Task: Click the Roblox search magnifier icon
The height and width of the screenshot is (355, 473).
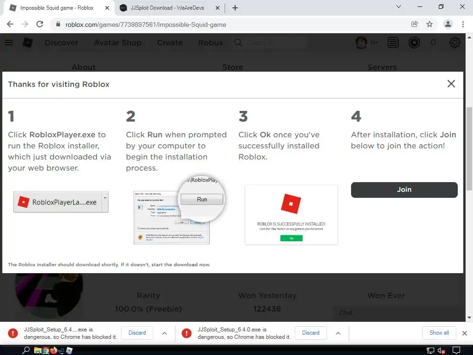Action: click(x=238, y=43)
